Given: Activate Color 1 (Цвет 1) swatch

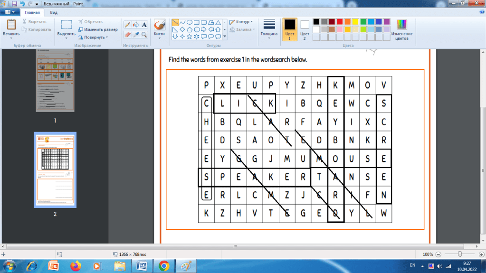Looking at the screenshot, I should coord(289,29).
